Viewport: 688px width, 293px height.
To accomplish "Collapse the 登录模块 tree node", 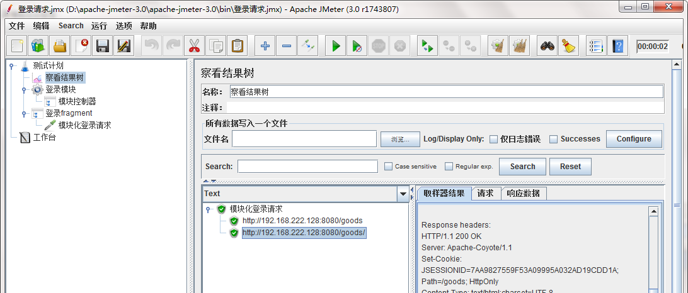I will coord(24,90).
